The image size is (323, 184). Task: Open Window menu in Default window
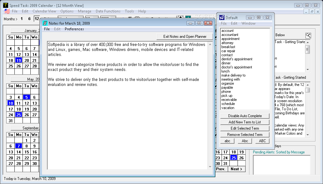tap(249, 23)
